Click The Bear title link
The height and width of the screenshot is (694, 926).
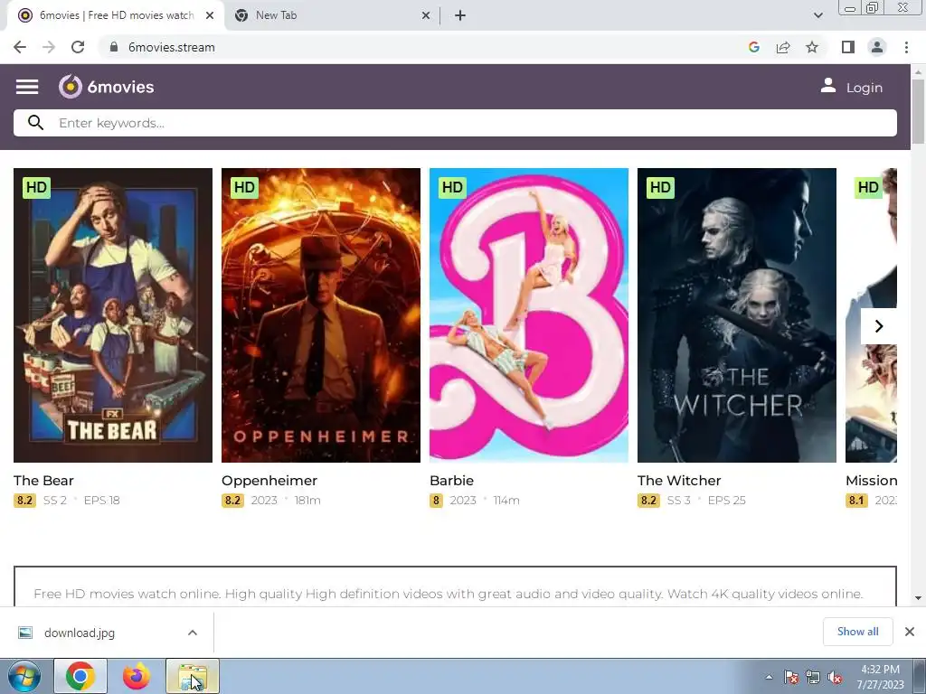[x=43, y=481]
